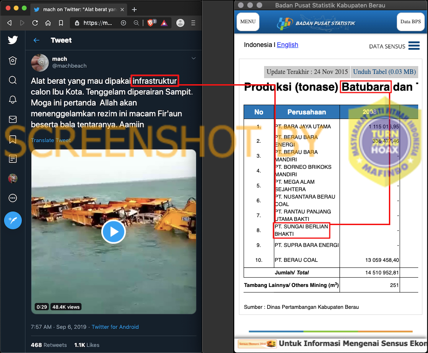The width and height of the screenshot is (428, 353).
Task: Open Brave Rewards triangle icon
Action: tap(164, 23)
